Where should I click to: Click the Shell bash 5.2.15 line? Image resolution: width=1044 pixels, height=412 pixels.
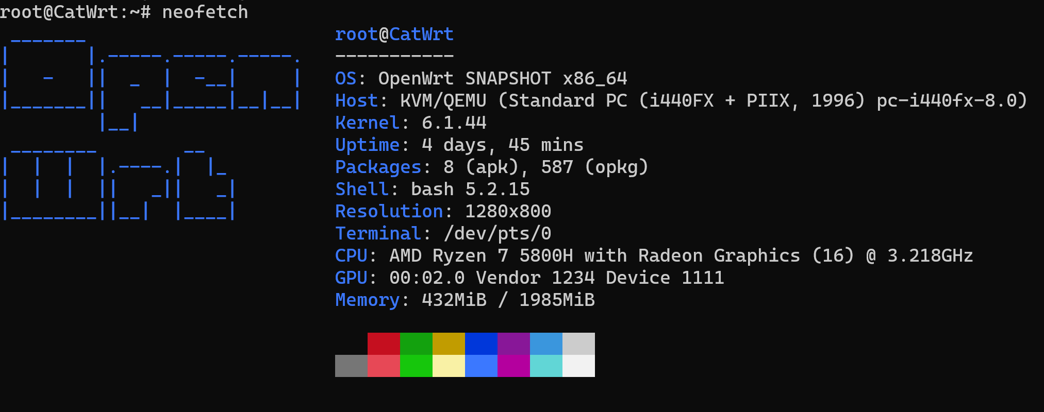point(432,190)
